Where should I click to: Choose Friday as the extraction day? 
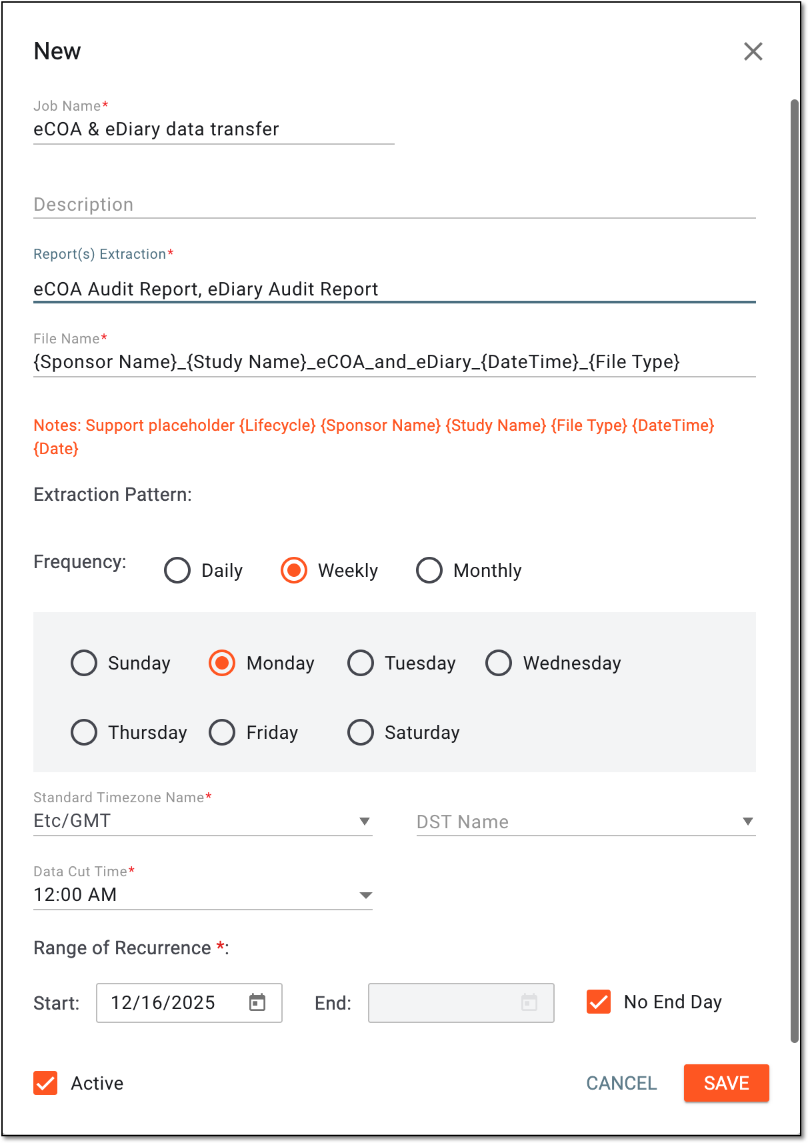point(222,732)
